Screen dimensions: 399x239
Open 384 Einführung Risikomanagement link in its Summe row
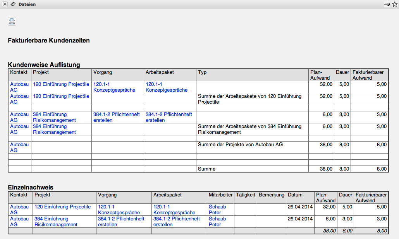54,129
